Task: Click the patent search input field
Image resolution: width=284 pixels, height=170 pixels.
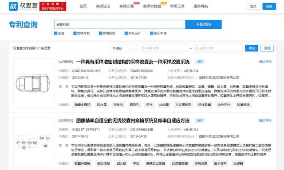Action: (120, 24)
